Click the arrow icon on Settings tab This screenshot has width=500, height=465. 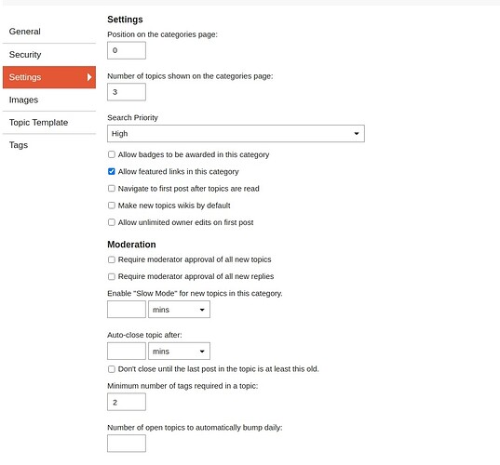tap(89, 77)
